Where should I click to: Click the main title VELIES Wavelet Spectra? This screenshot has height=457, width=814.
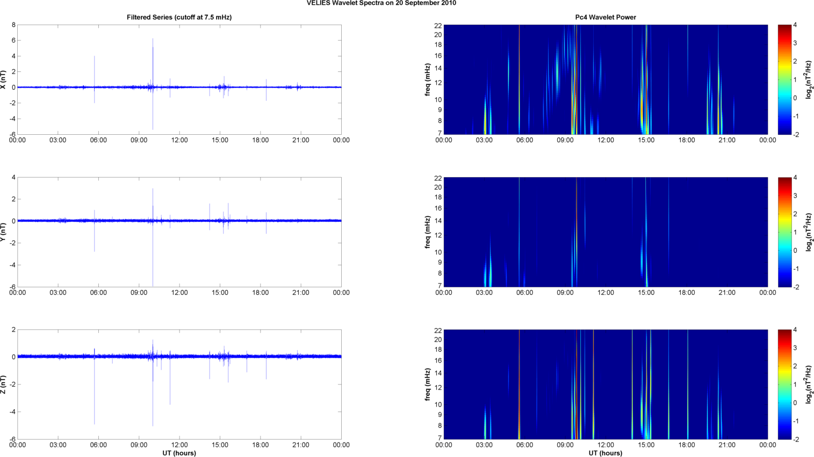(381, 3)
